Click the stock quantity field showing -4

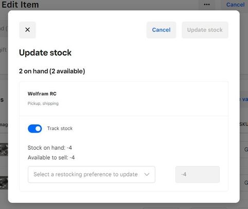coord(198,174)
